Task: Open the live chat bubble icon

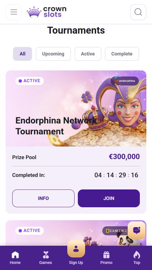Action: tap(137, 230)
